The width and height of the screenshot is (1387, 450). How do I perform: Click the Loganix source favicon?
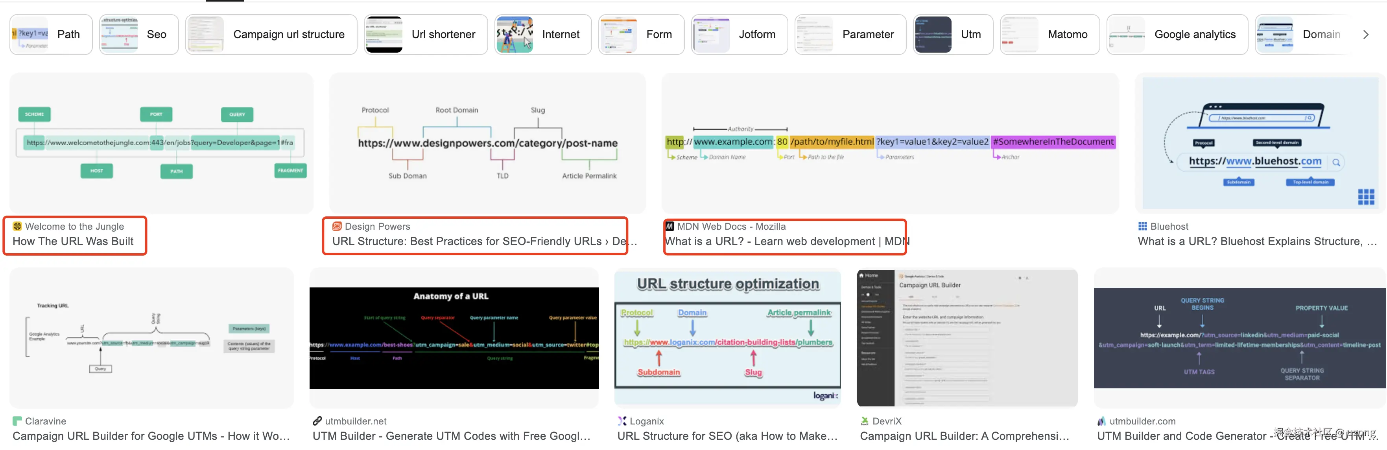[622, 421]
